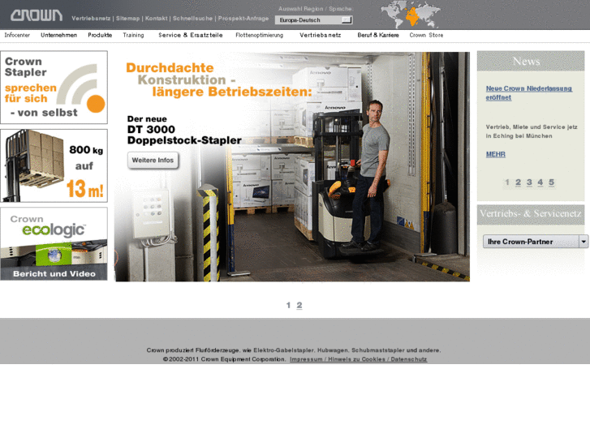The height and width of the screenshot is (442, 590).
Task: Click the 2002-2011 Crown Equipment Corporation copyright text
Action: coord(224,359)
